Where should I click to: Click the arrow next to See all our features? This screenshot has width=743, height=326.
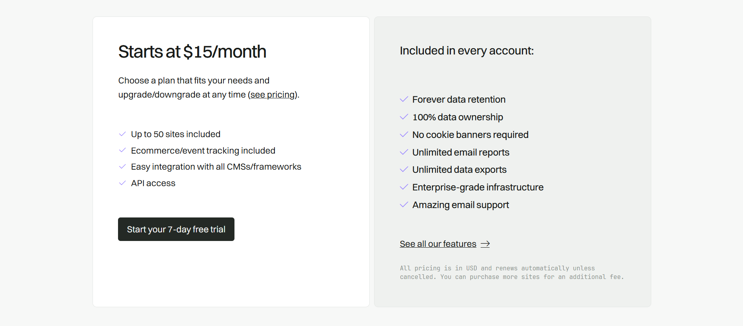click(485, 244)
